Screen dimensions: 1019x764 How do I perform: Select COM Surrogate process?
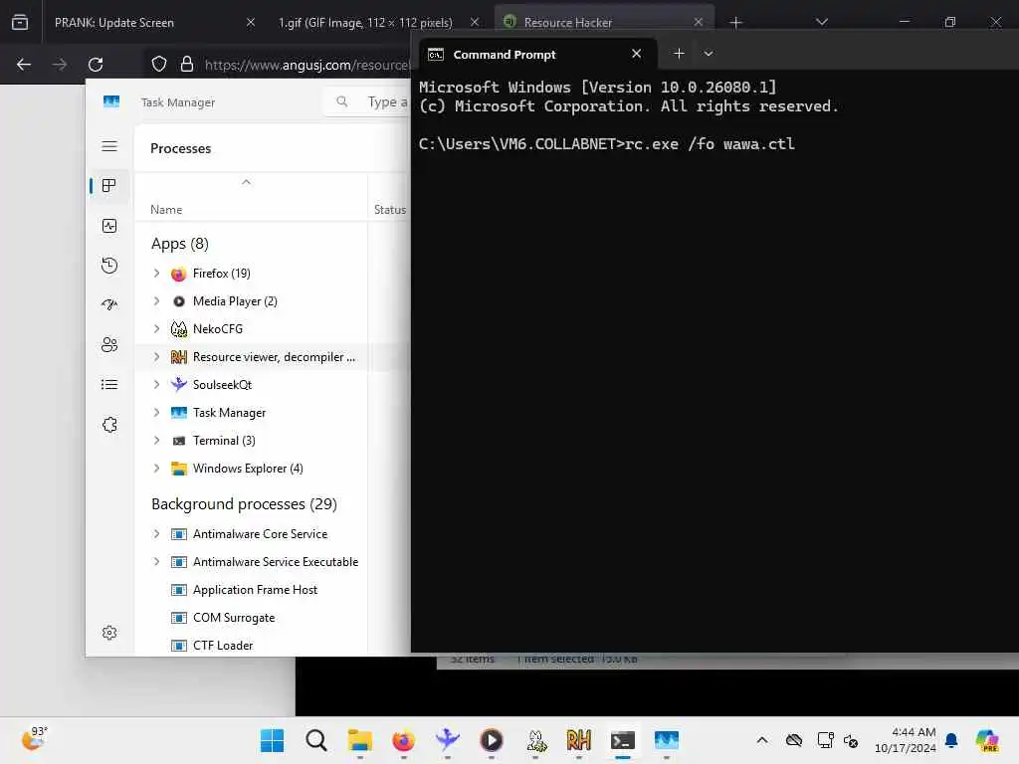[x=273, y=618]
